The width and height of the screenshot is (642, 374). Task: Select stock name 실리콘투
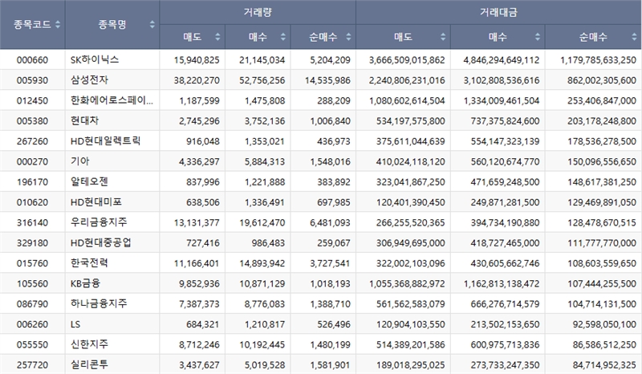[89, 364]
